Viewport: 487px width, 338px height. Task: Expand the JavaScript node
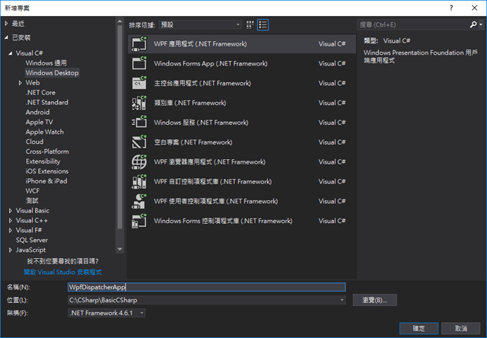[10, 250]
